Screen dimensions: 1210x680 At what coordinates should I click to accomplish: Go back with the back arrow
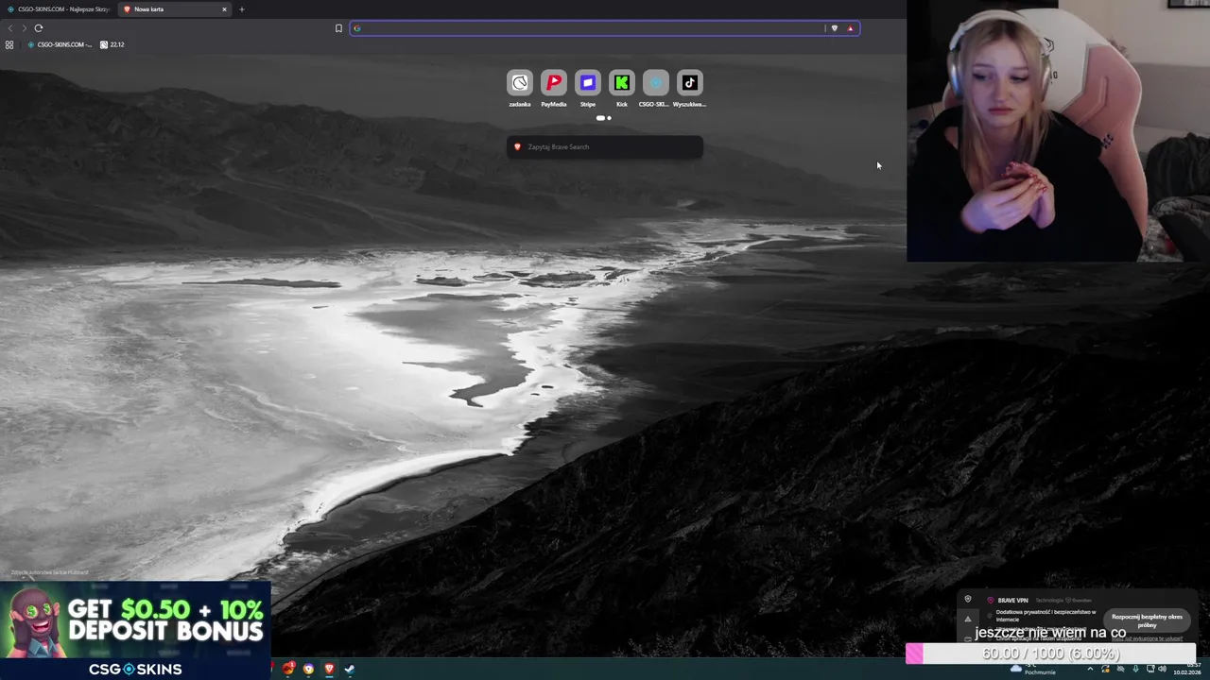pyautogui.click(x=10, y=28)
